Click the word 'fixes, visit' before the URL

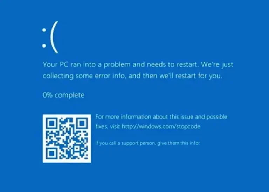pos(108,127)
